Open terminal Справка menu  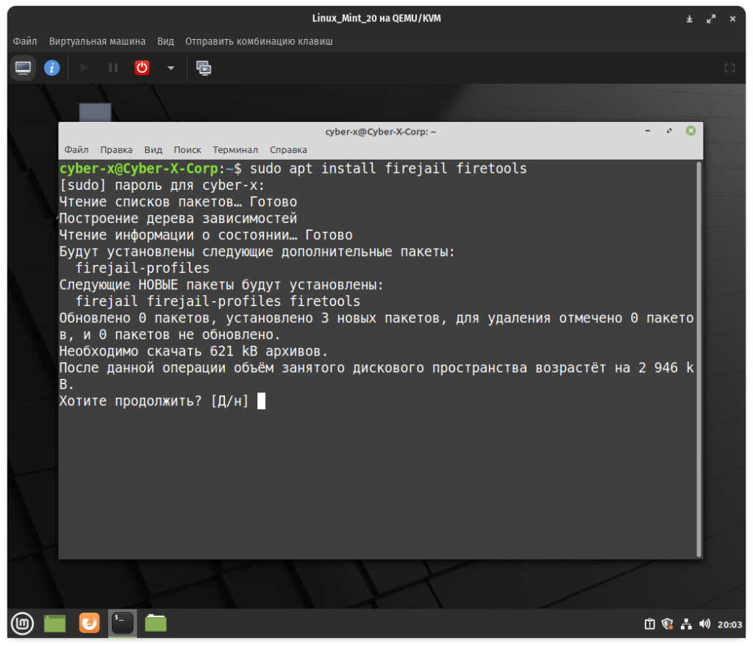288,150
